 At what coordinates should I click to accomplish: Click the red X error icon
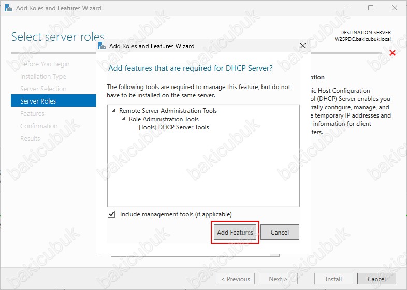coord(393,53)
